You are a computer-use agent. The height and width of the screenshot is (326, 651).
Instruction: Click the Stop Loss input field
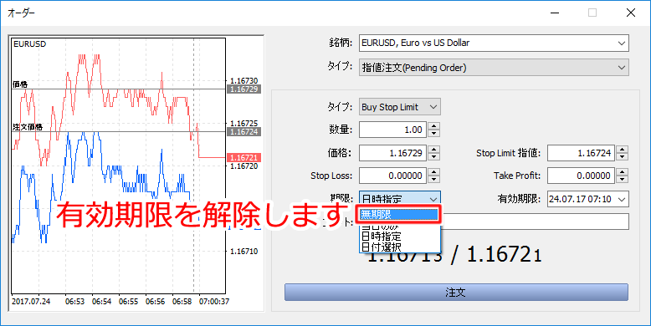coord(392,176)
